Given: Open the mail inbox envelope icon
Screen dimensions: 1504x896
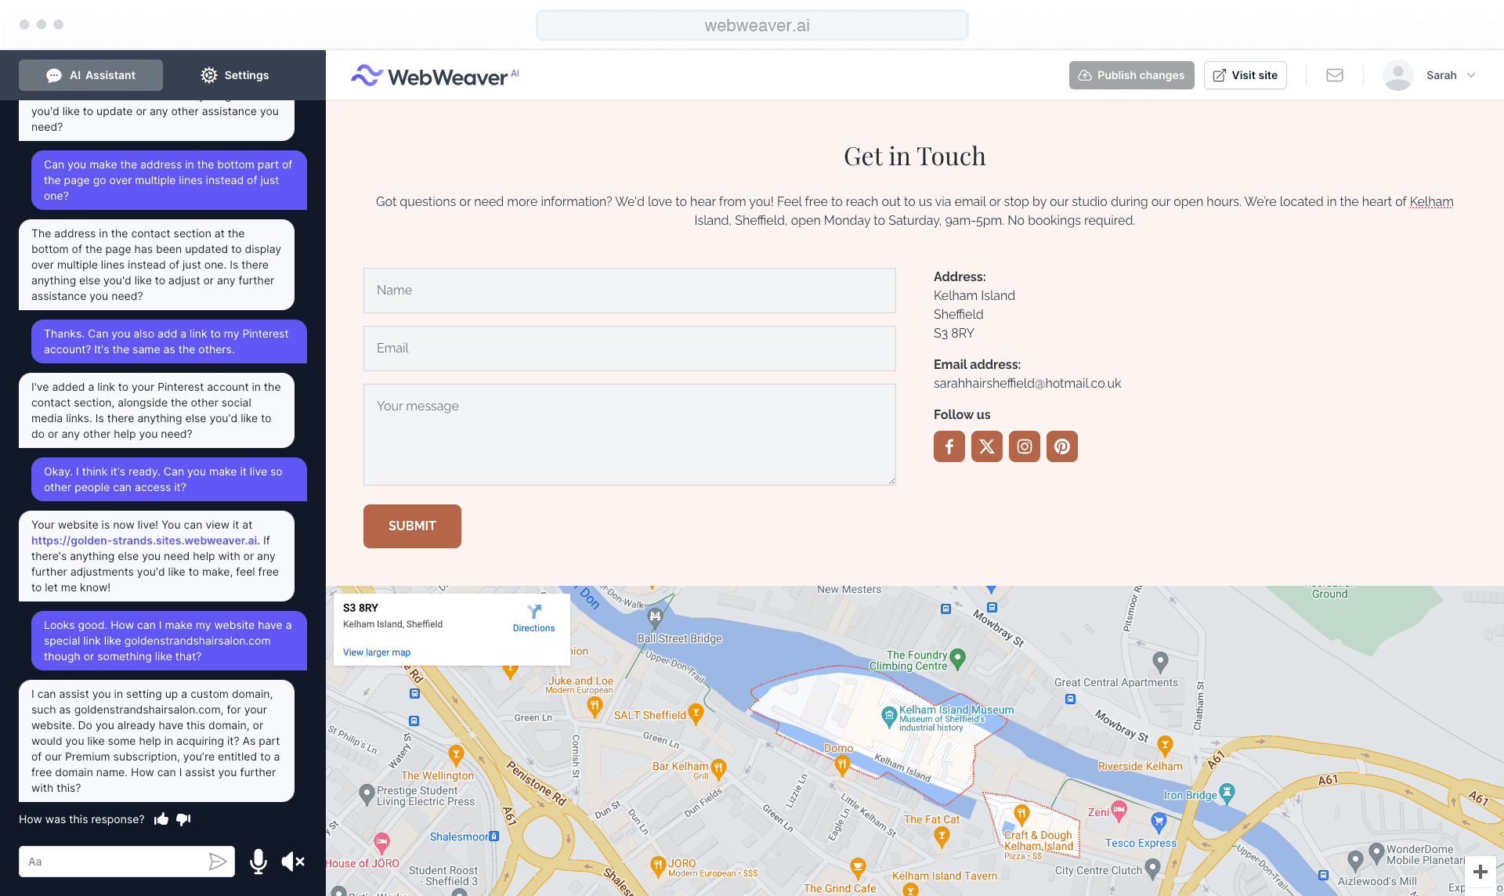Looking at the screenshot, I should point(1335,75).
